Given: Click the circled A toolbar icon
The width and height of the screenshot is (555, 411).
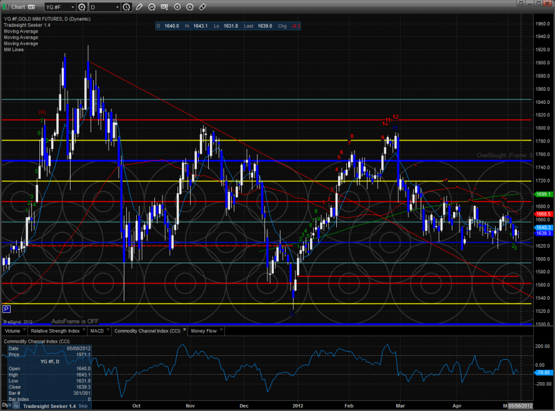Looking at the screenshot, I should click(190, 8).
